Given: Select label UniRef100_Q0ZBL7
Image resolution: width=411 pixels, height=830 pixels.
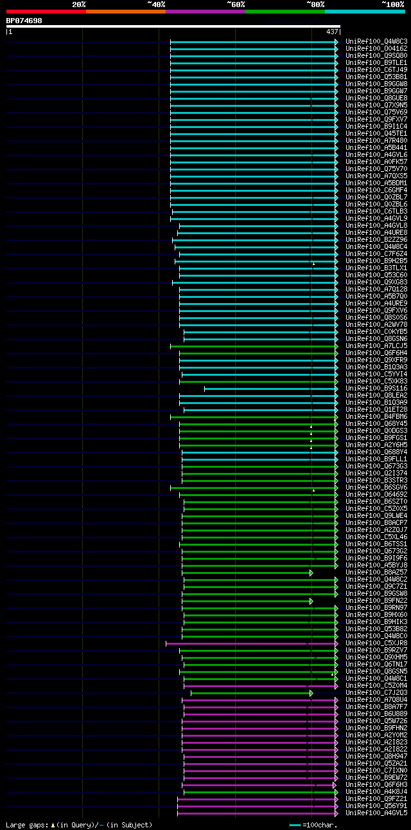Looking at the screenshot, I should [376, 197].
